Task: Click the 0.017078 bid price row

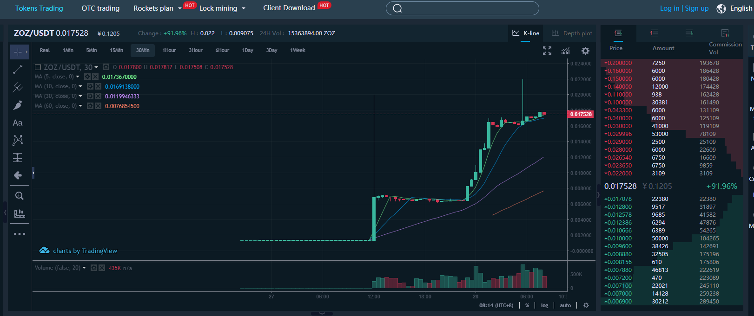Action: click(672, 199)
